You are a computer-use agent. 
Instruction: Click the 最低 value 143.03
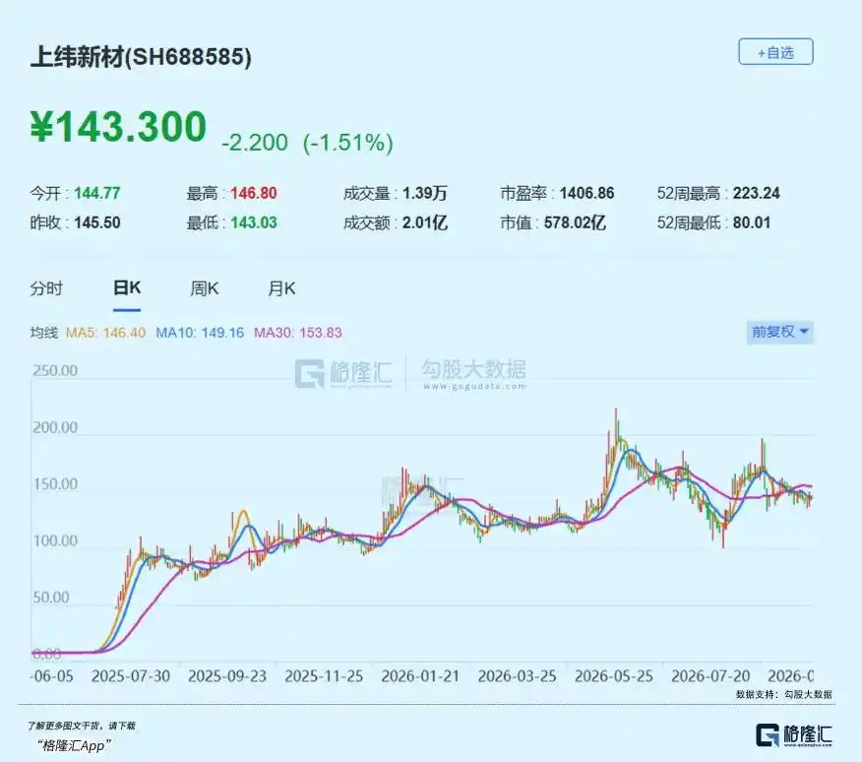(x=254, y=222)
